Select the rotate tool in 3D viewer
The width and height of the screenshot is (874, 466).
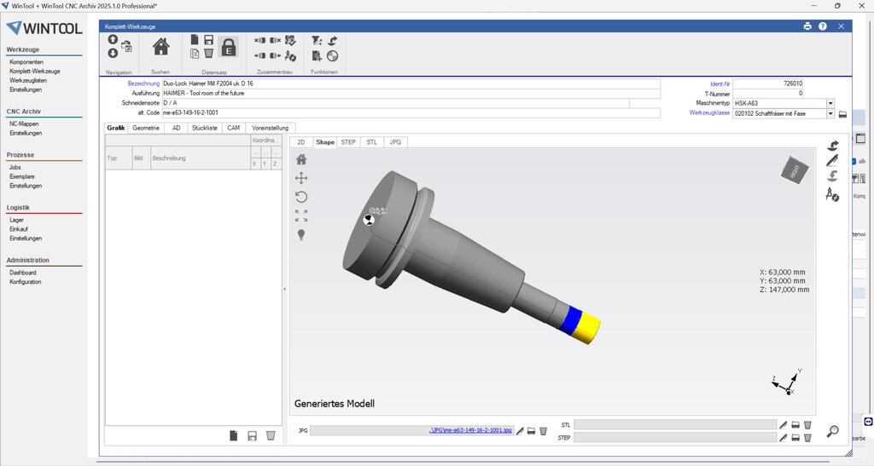(x=301, y=197)
